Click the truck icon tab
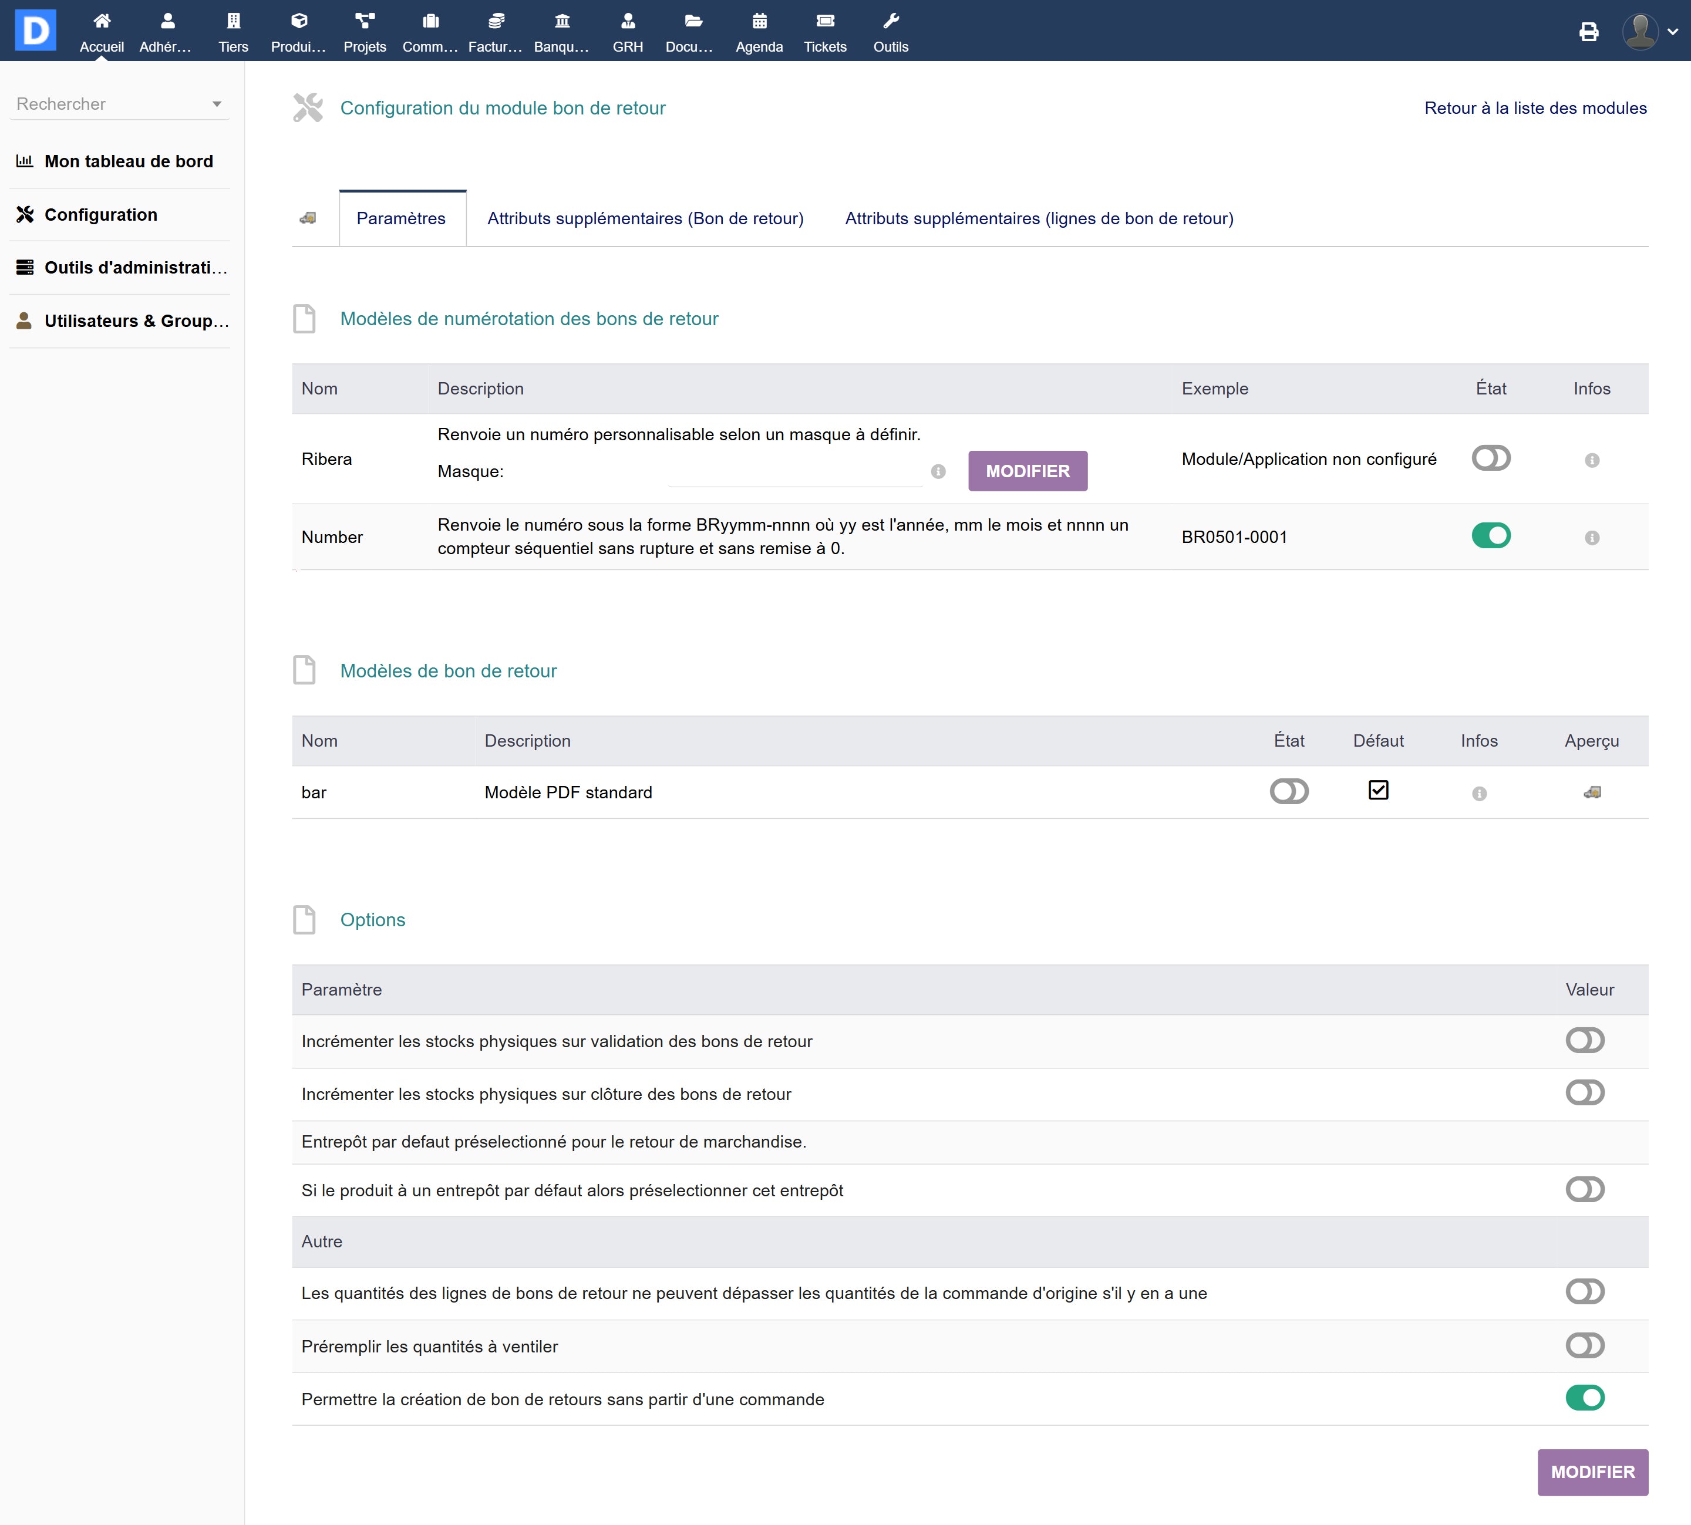This screenshot has height=1525, width=1691. (x=308, y=218)
